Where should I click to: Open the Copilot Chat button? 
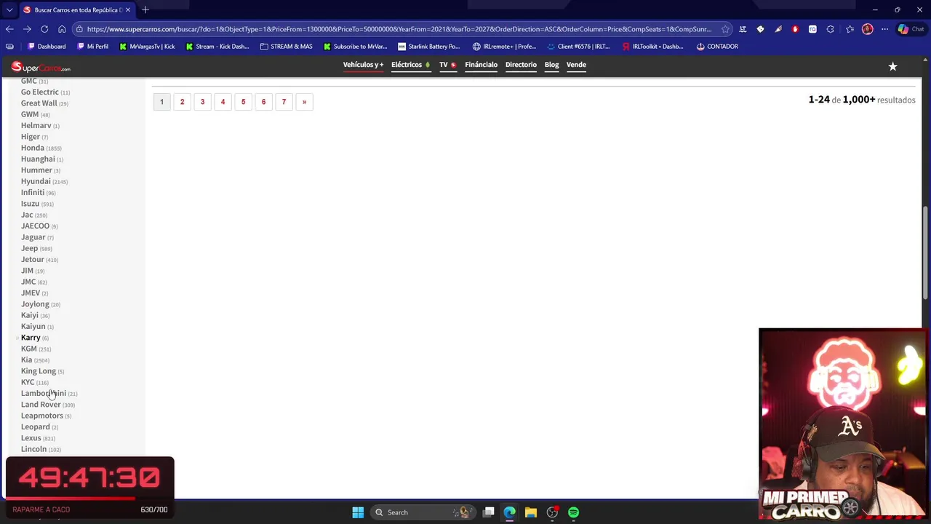(911, 29)
